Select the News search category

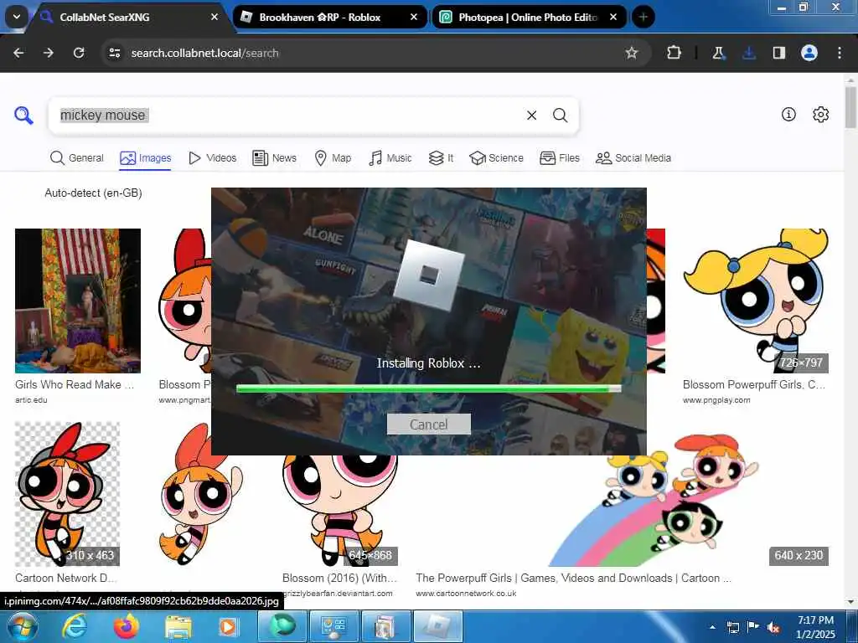[x=275, y=158]
